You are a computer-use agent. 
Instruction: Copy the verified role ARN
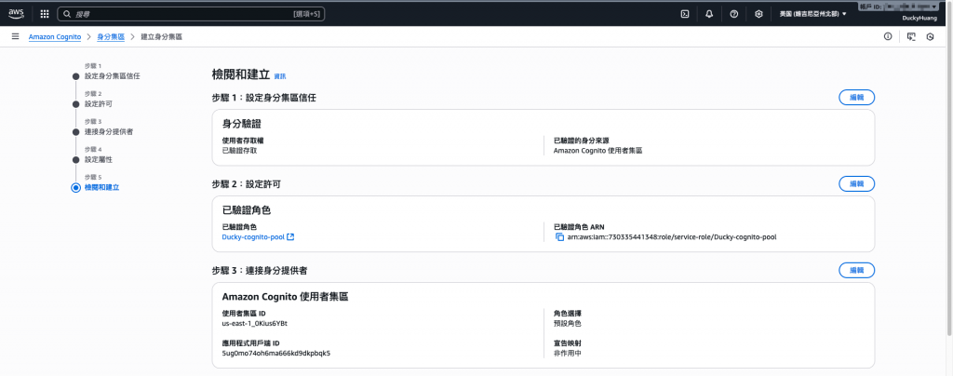pyautogui.click(x=559, y=237)
